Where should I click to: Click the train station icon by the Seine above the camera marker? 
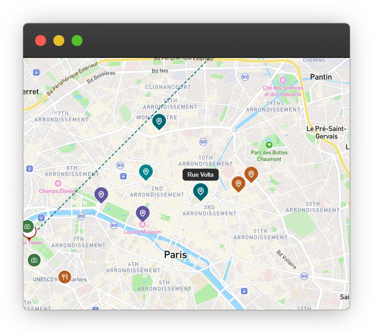click(x=41, y=218)
